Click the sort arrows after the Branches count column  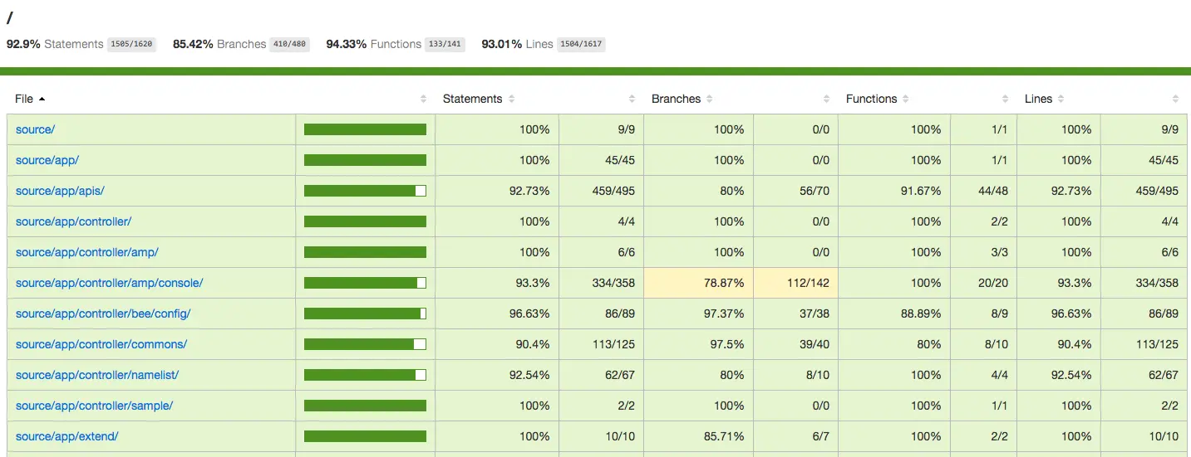click(x=827, y=99)
